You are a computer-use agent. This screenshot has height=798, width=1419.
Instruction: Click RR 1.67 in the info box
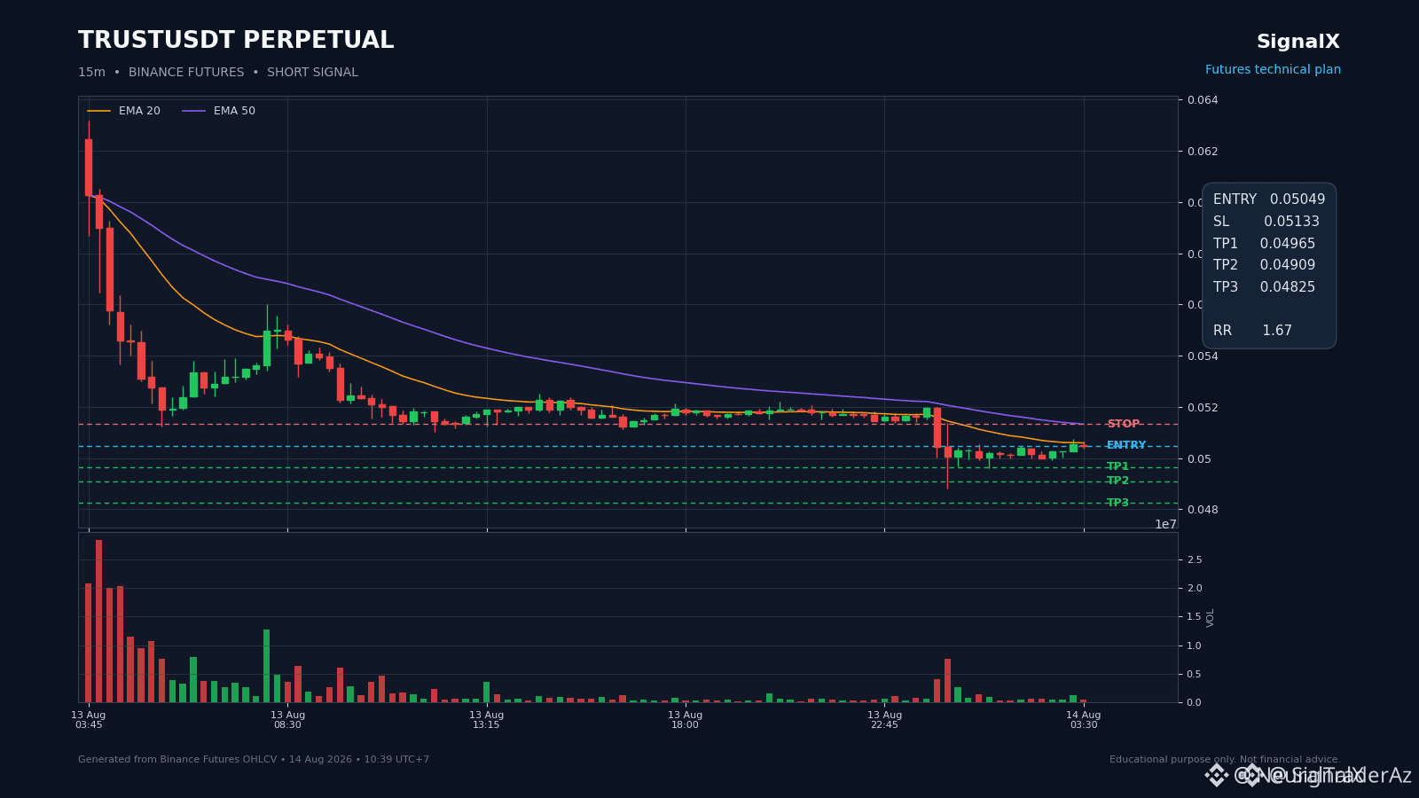[1252, 331]
